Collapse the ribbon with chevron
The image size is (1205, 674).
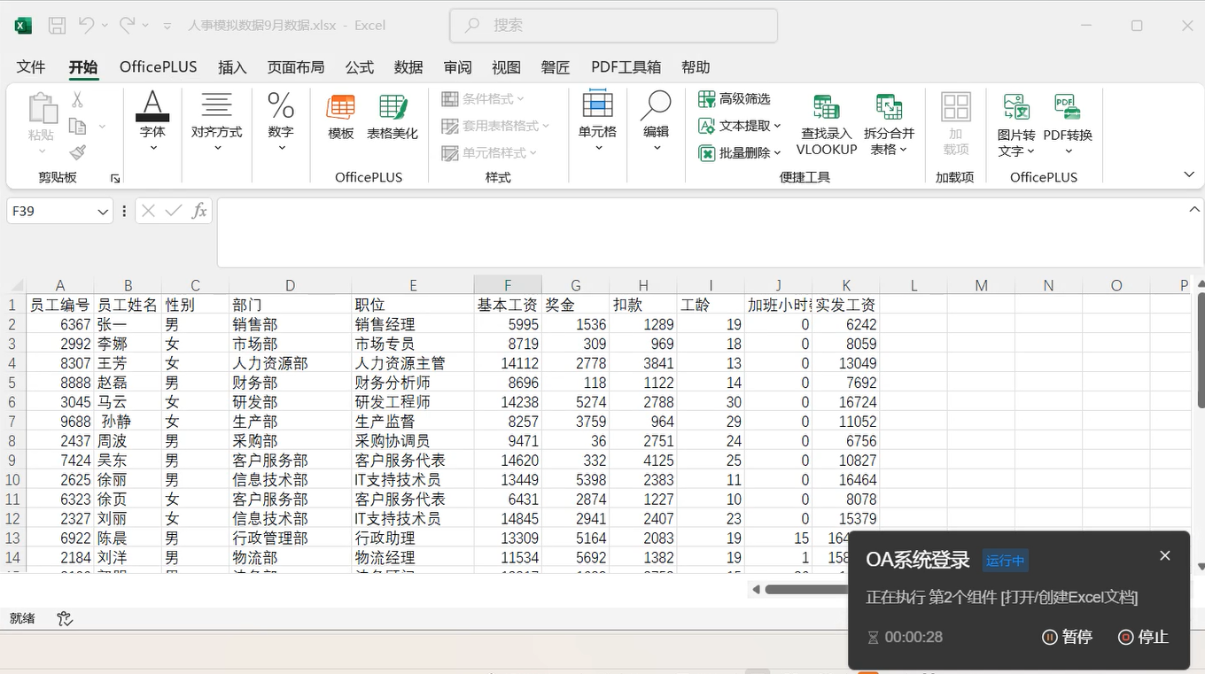pyautogui.click(x=1189, y=175)
